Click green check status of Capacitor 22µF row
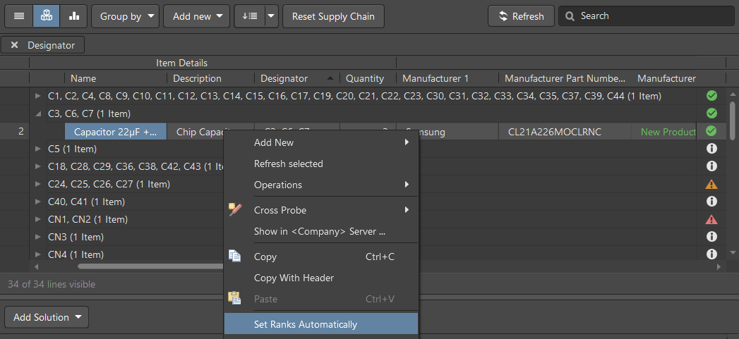This screenshot has height=339, width=739. point(711,131)
